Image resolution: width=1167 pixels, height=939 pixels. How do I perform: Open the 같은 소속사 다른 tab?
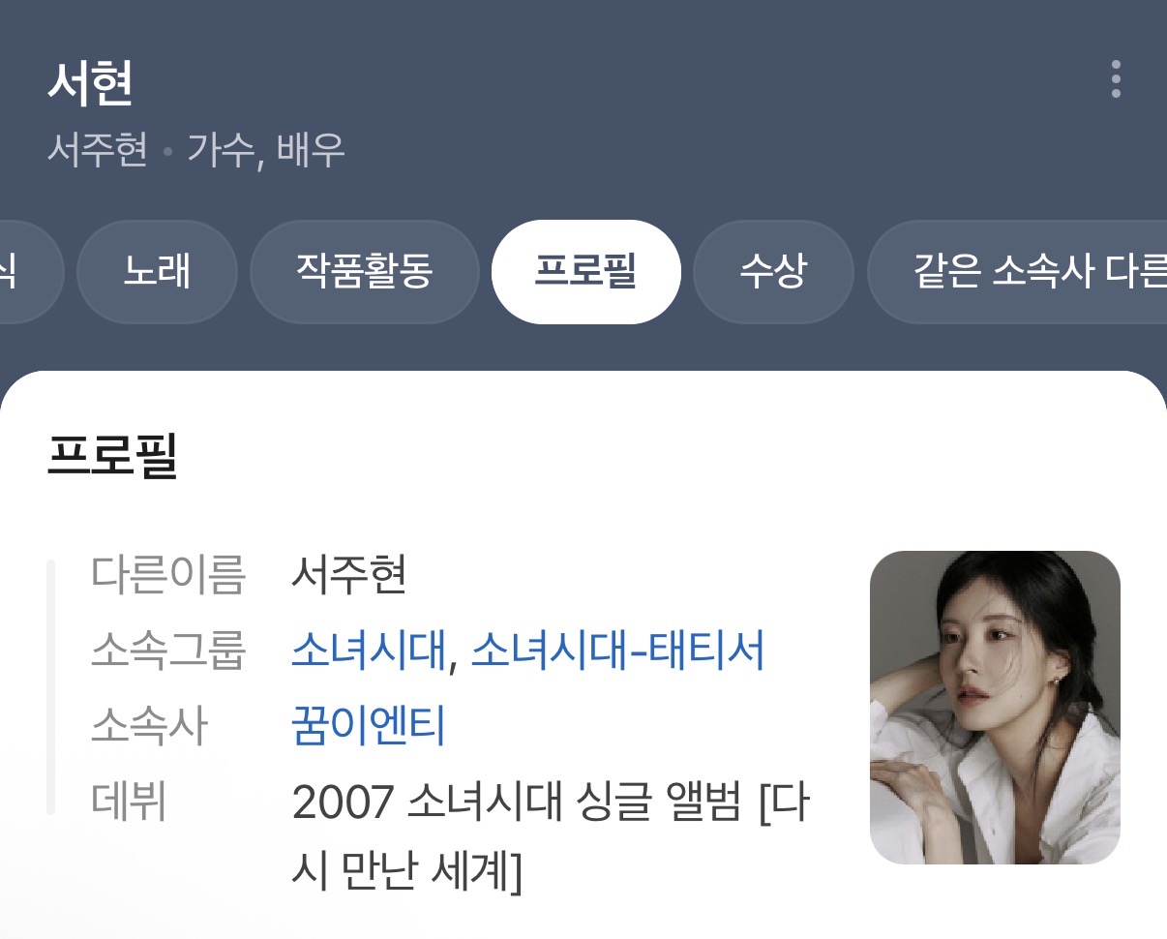pos(1018,272)
